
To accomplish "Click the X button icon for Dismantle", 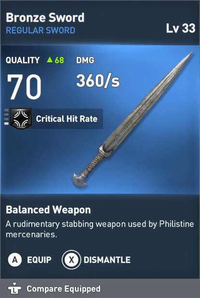I will (71, 260).
